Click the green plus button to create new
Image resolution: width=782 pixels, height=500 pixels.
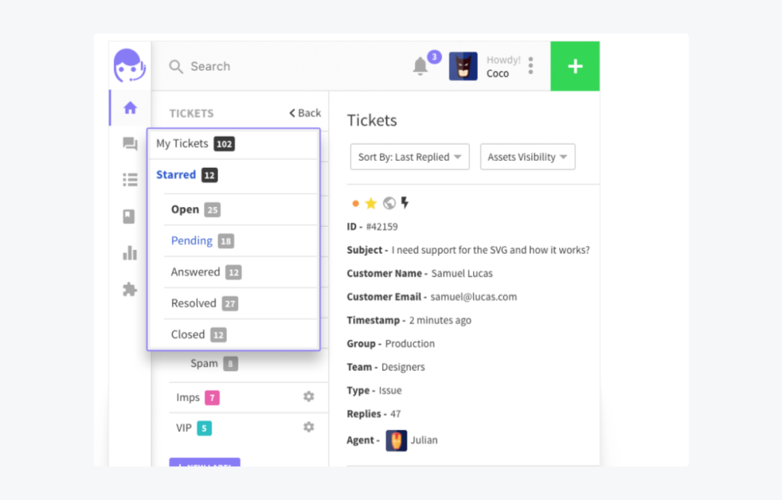[575, 66]
